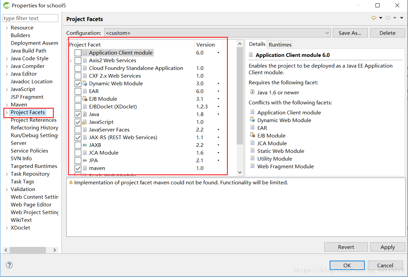Image resolution: width=408 pixels, height=277 pixels.
Task: Expand the Validation tree node
Action: (x=7, y=189)
